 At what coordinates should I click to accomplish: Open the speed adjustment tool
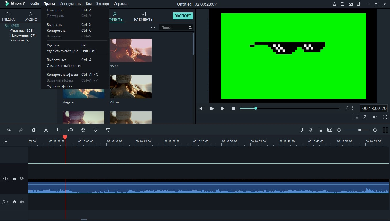[x=71, y=130]
